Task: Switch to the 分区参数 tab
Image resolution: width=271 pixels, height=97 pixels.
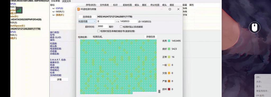Action: (55, 1)
